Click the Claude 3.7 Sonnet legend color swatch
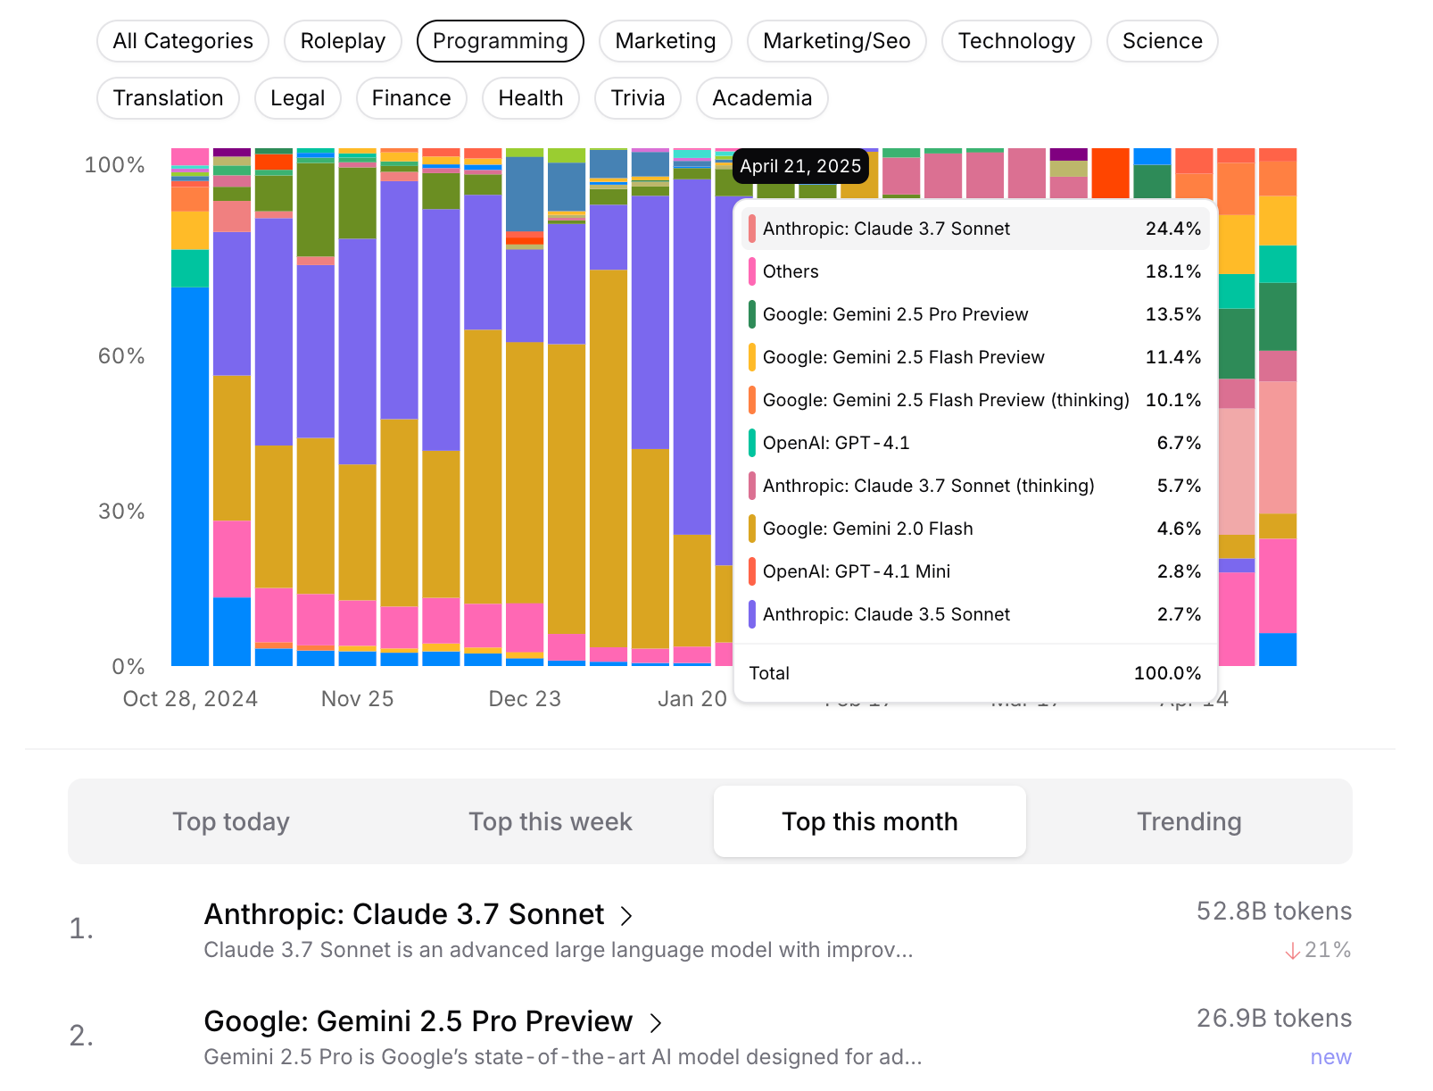The height and width of the screenshot is (1091, 1433). pos(752,229)
